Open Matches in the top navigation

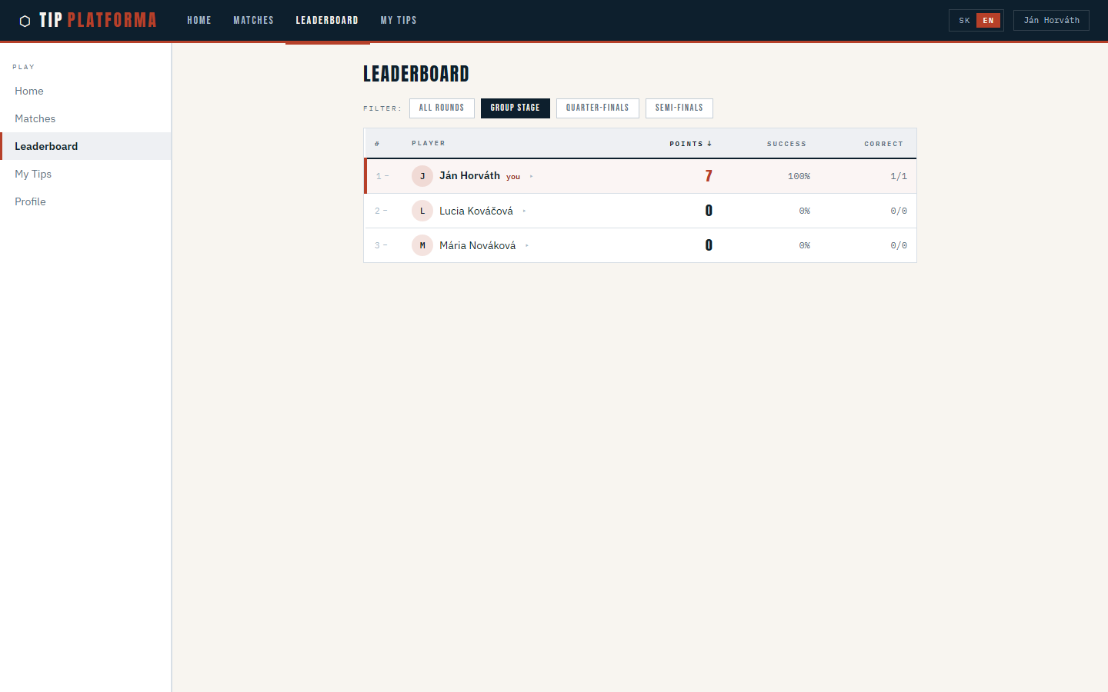tap(253, 21)
